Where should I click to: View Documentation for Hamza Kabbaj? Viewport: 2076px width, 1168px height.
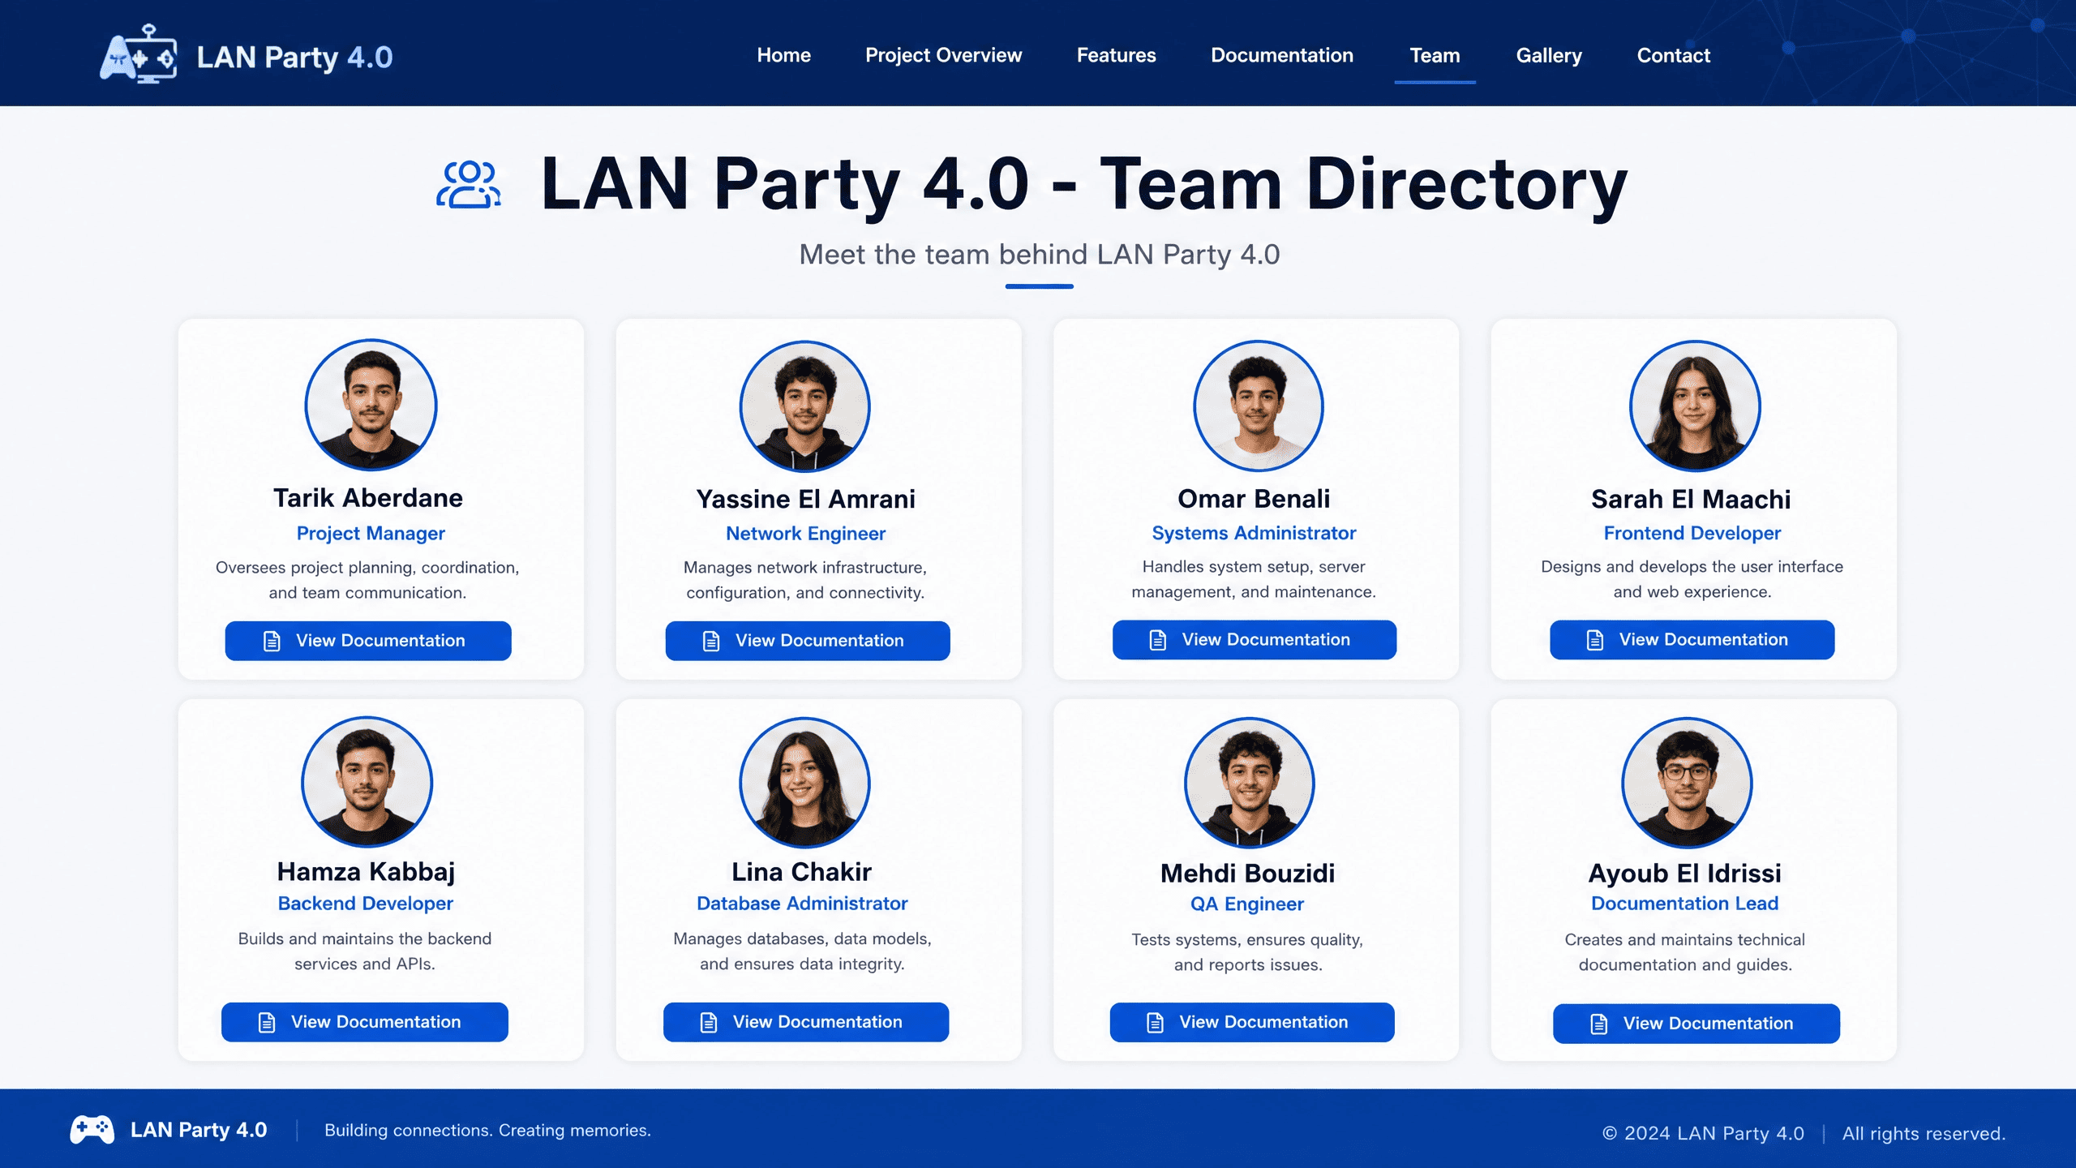tap(365, 1022)
